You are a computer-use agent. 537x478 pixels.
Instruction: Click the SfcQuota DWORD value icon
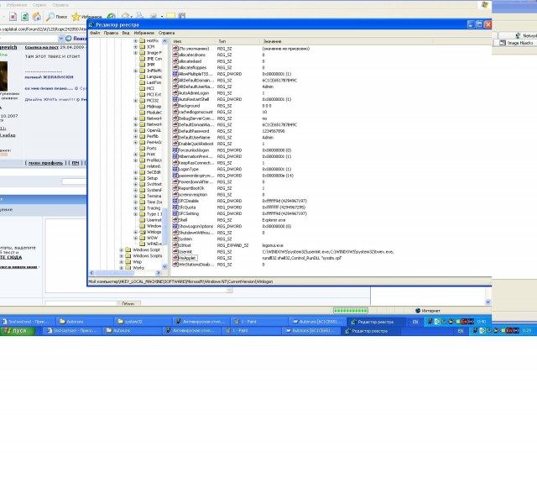tap(175, 207)
